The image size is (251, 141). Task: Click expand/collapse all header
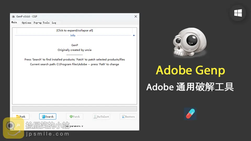75,30
